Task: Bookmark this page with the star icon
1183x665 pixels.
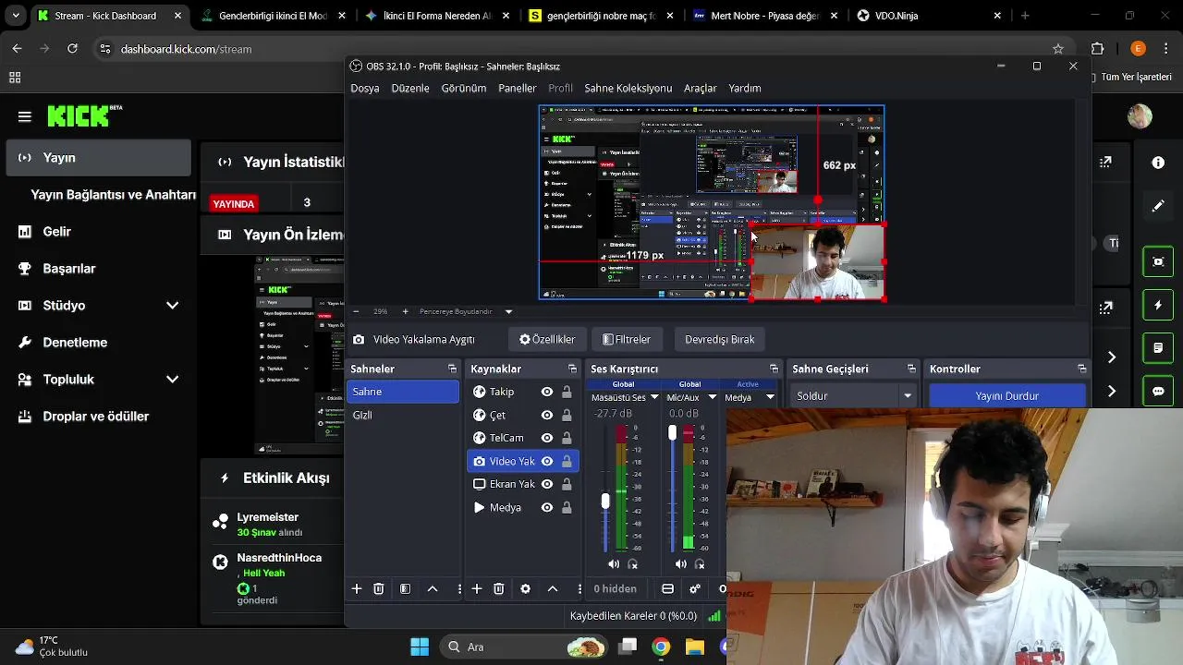Action: 1058,49
